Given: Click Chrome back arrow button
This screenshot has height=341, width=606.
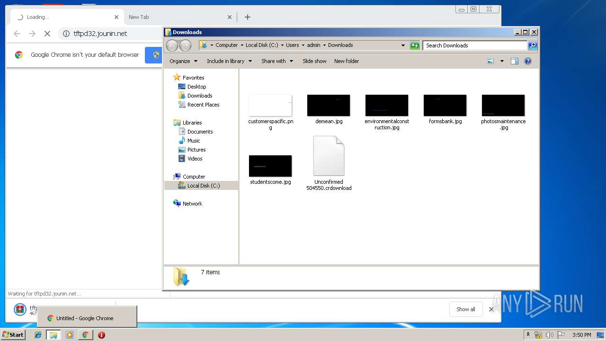Looking at the screenshot, I should pos(17,34).
